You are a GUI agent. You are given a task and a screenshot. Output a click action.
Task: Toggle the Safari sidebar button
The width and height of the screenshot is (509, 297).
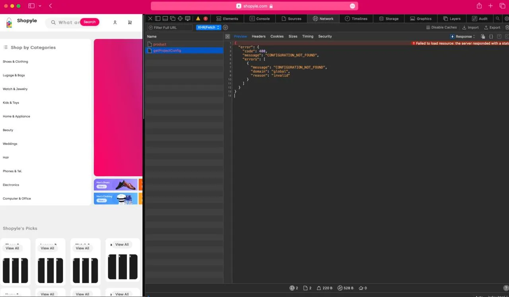tap(31, 6)
